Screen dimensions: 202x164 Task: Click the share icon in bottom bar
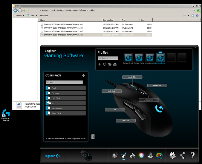183,155
